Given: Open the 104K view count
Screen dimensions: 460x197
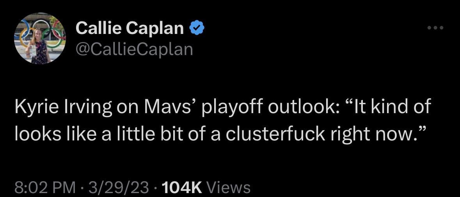Looking at the screenshot, I should pos(181,188).
